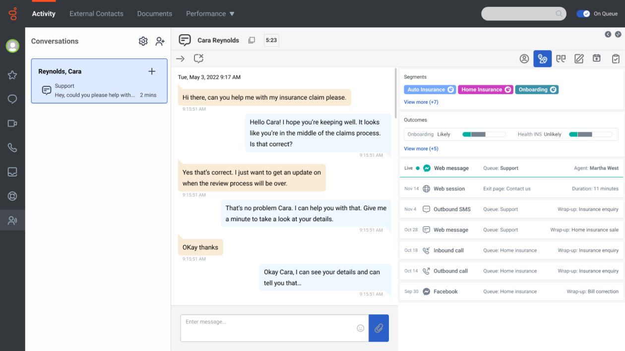Click the Enter message input field
625x351 pixels.
pos(268,328)
